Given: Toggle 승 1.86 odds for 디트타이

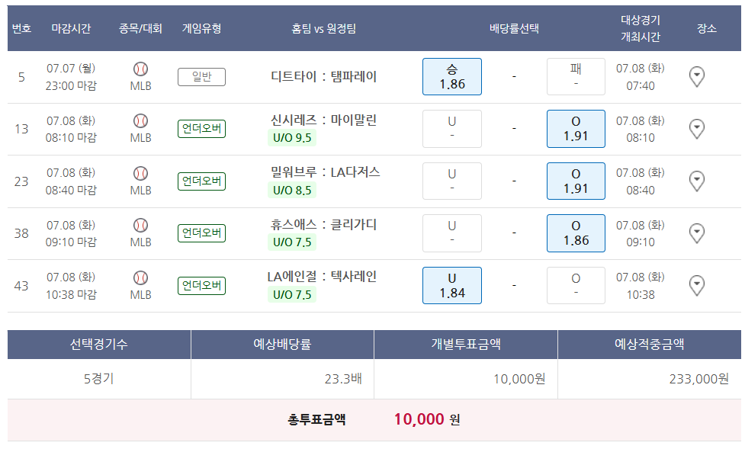Looking at the screenshot, I should pyautogui.click(x=452, y=77).
